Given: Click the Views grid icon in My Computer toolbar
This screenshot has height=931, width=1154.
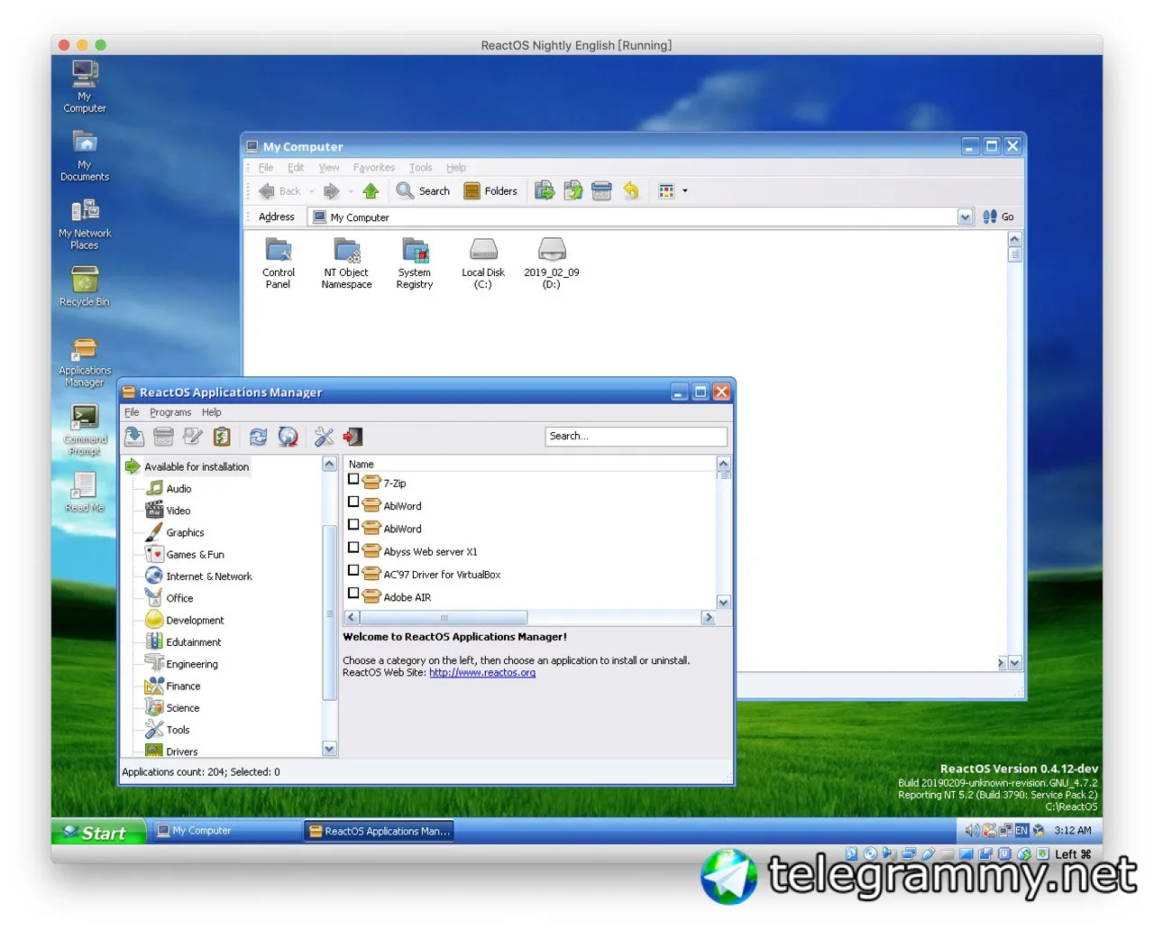Looking at the screenshot, I should point(666,191).
